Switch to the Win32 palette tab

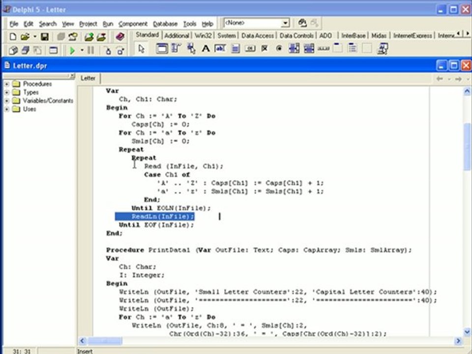point(203,35)
